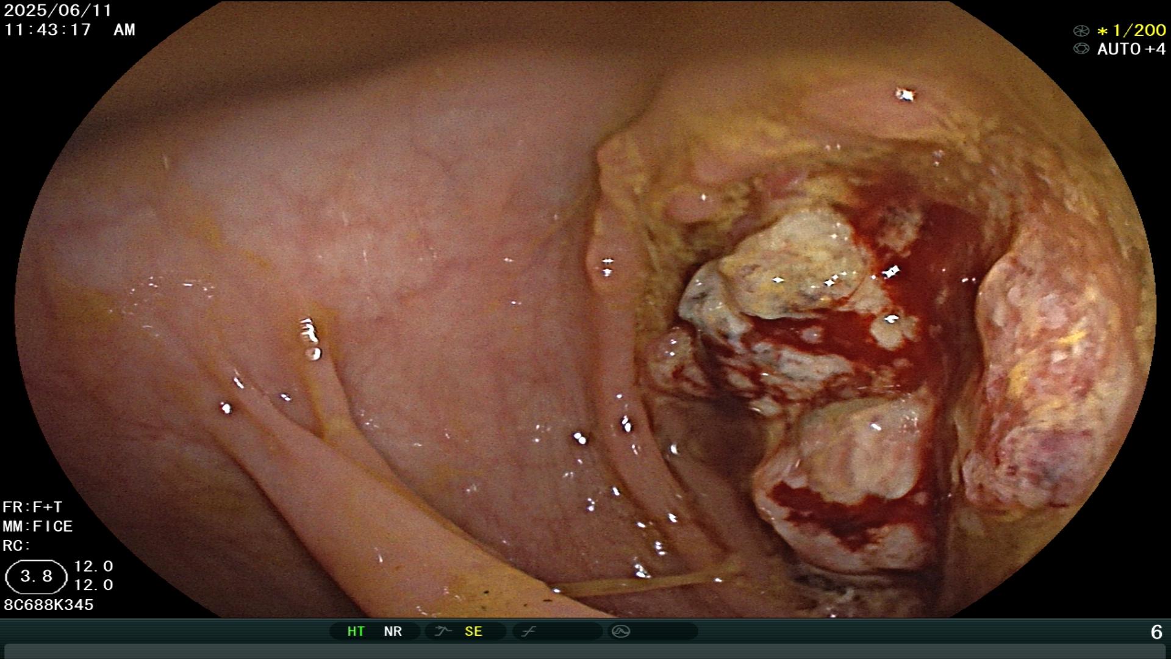
Task: Click the RC: label
Action: (x=16, y=546)
